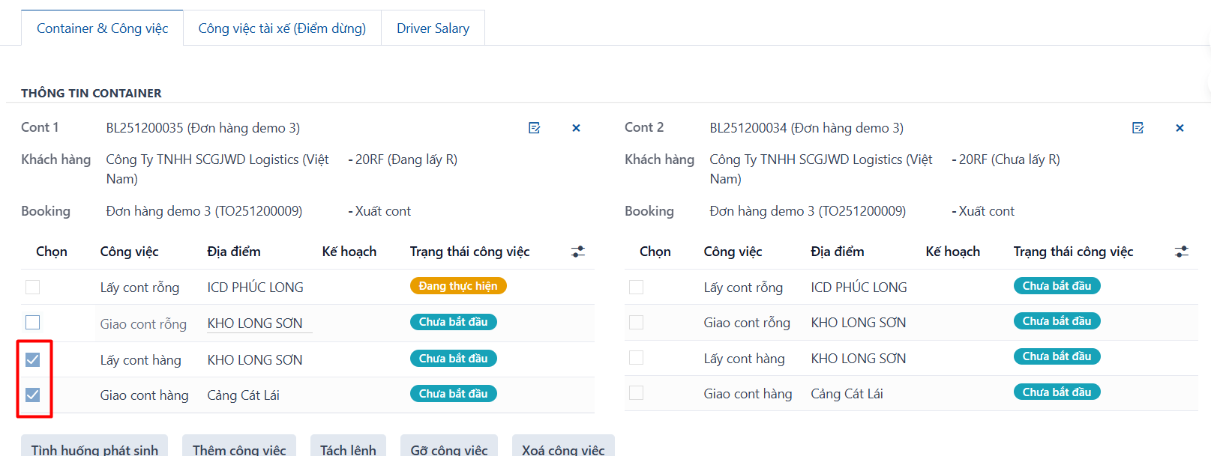Viewport: 1211px width, 456px height.
Task: Click Gỡ công việc button
Action: 449,447
